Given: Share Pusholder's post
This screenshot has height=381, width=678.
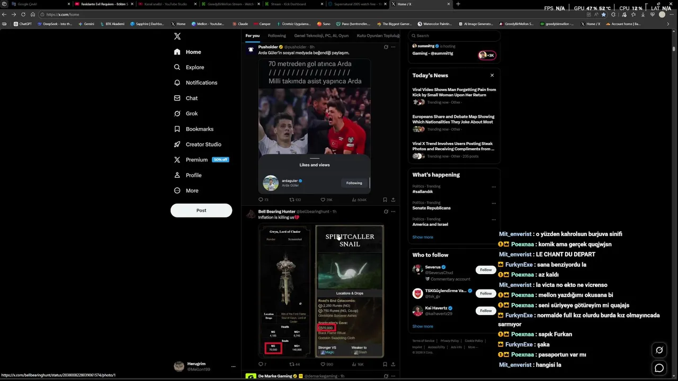Looking at the screenshot, I should [x=393, y=199].
